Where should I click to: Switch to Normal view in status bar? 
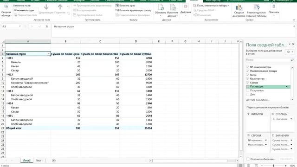coord(240,166)
